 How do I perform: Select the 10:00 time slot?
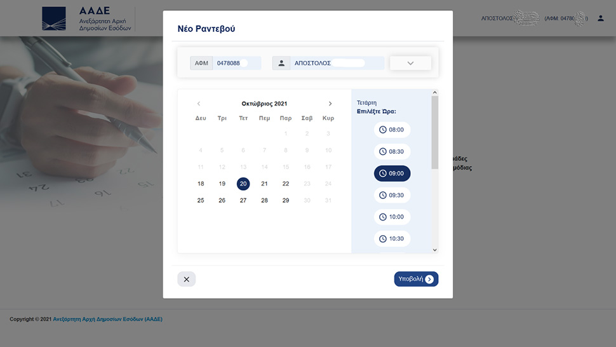tap(392, 217)
